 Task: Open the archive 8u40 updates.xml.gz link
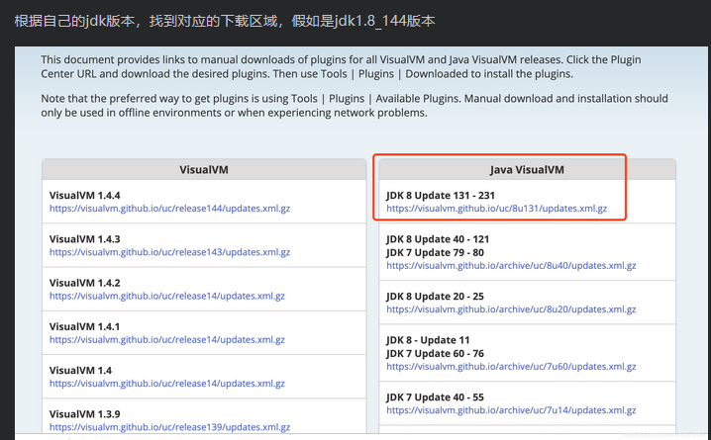pos(511,266)
